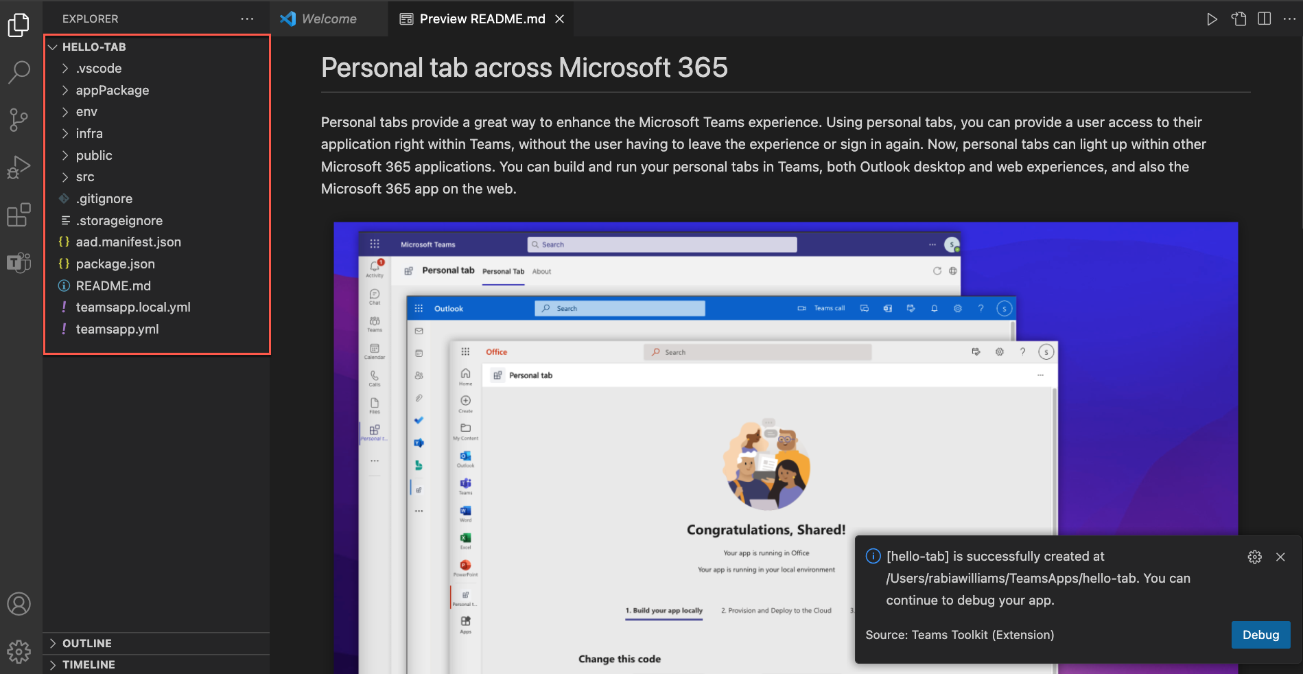This screenshot has height=674, width=1303.
Task: Click the Debug button in notification
Action: click(x=1261, y=635)
